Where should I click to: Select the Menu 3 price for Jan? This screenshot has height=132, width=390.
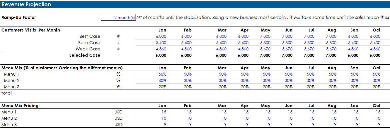165,125
